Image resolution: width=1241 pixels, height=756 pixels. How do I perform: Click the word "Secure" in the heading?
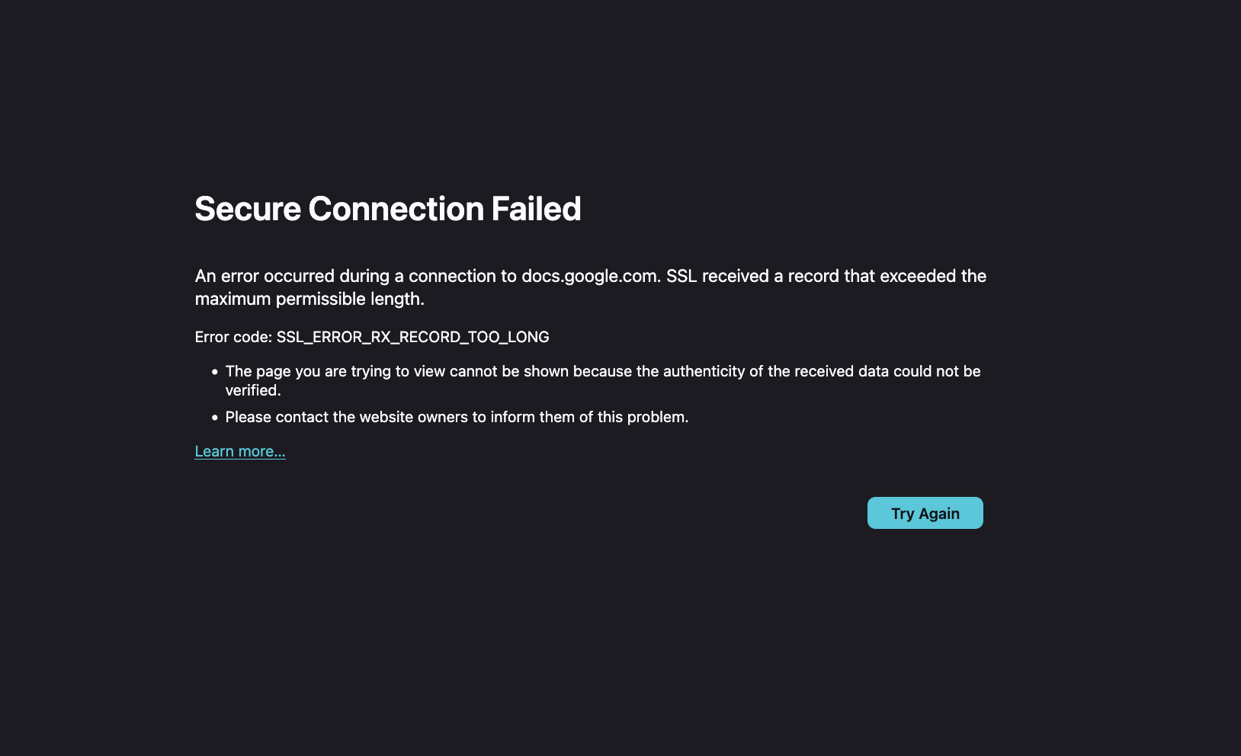tap(248, 209)
